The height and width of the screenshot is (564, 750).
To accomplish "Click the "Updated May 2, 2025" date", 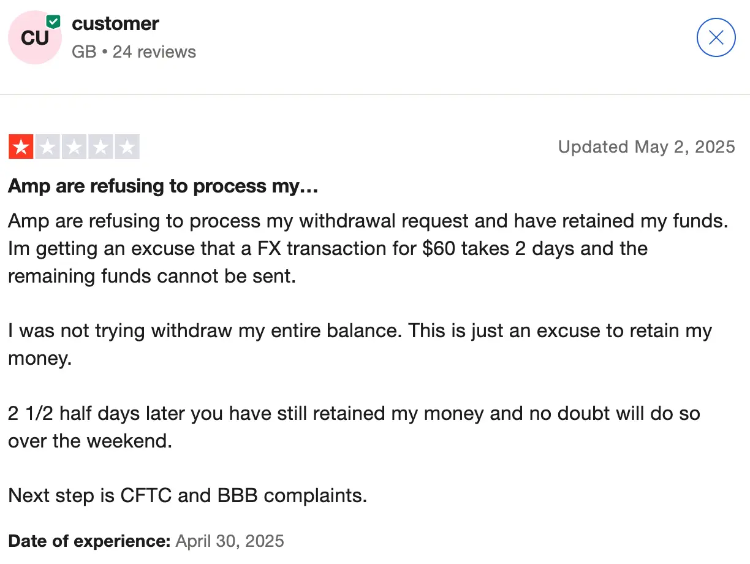I will [646, 147].
